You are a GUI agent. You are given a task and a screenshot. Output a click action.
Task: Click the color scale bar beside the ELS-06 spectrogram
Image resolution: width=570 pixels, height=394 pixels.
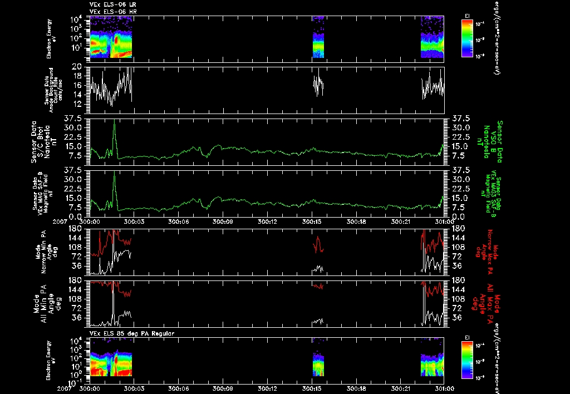click(x=467, y=38)
